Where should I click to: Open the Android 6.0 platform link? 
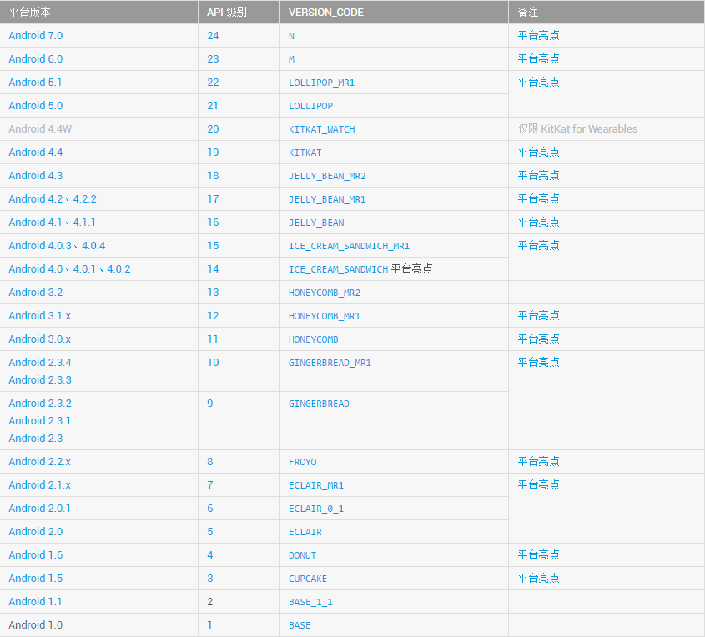(x=36, y=59)
